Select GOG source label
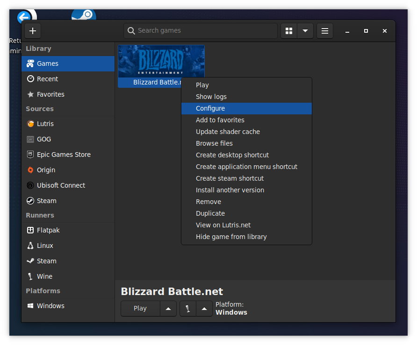This screenshot has height=345, width=417. click(x=44, y=139)
